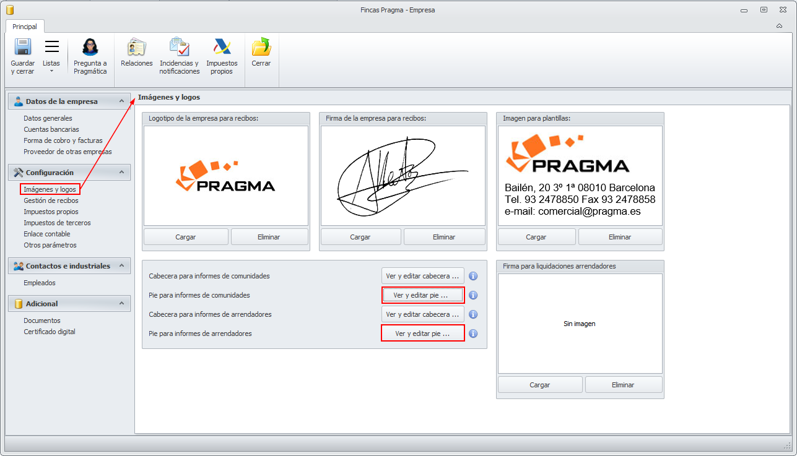Collapse Contactos e industriales section
797x456 pixels.
click(x=121, y=266)
